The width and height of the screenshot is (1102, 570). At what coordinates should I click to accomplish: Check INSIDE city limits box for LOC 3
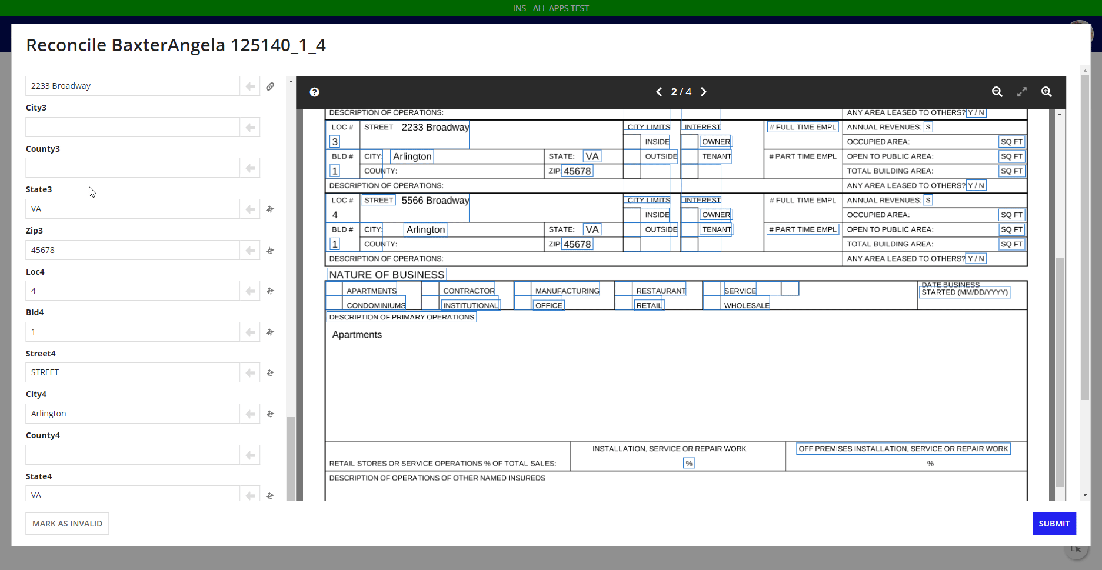pos(632,142)
